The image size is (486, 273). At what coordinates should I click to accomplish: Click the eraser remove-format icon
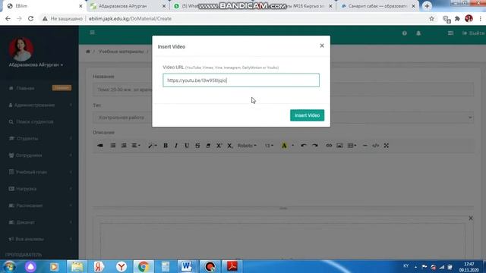(208, 146)
